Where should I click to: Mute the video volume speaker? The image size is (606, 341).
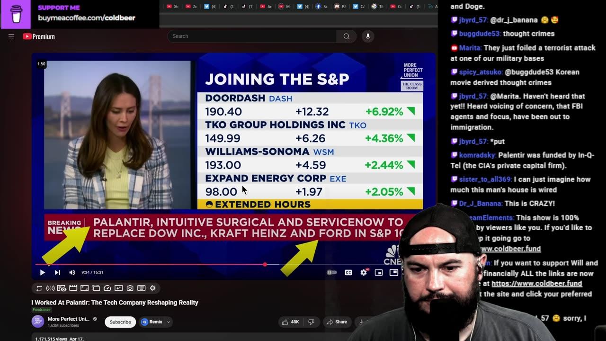72,272
